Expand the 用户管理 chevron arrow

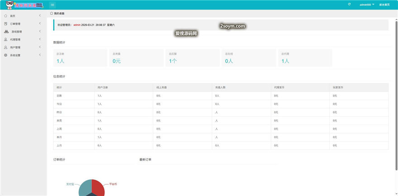tap(40, 47)
